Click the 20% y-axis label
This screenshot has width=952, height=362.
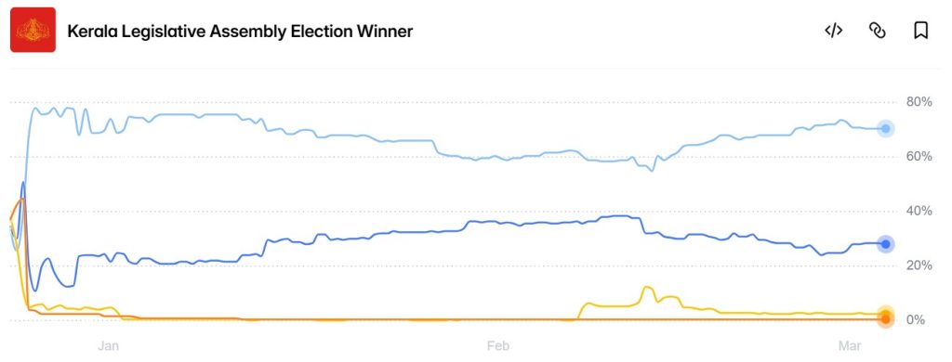(x=919, y=265)
